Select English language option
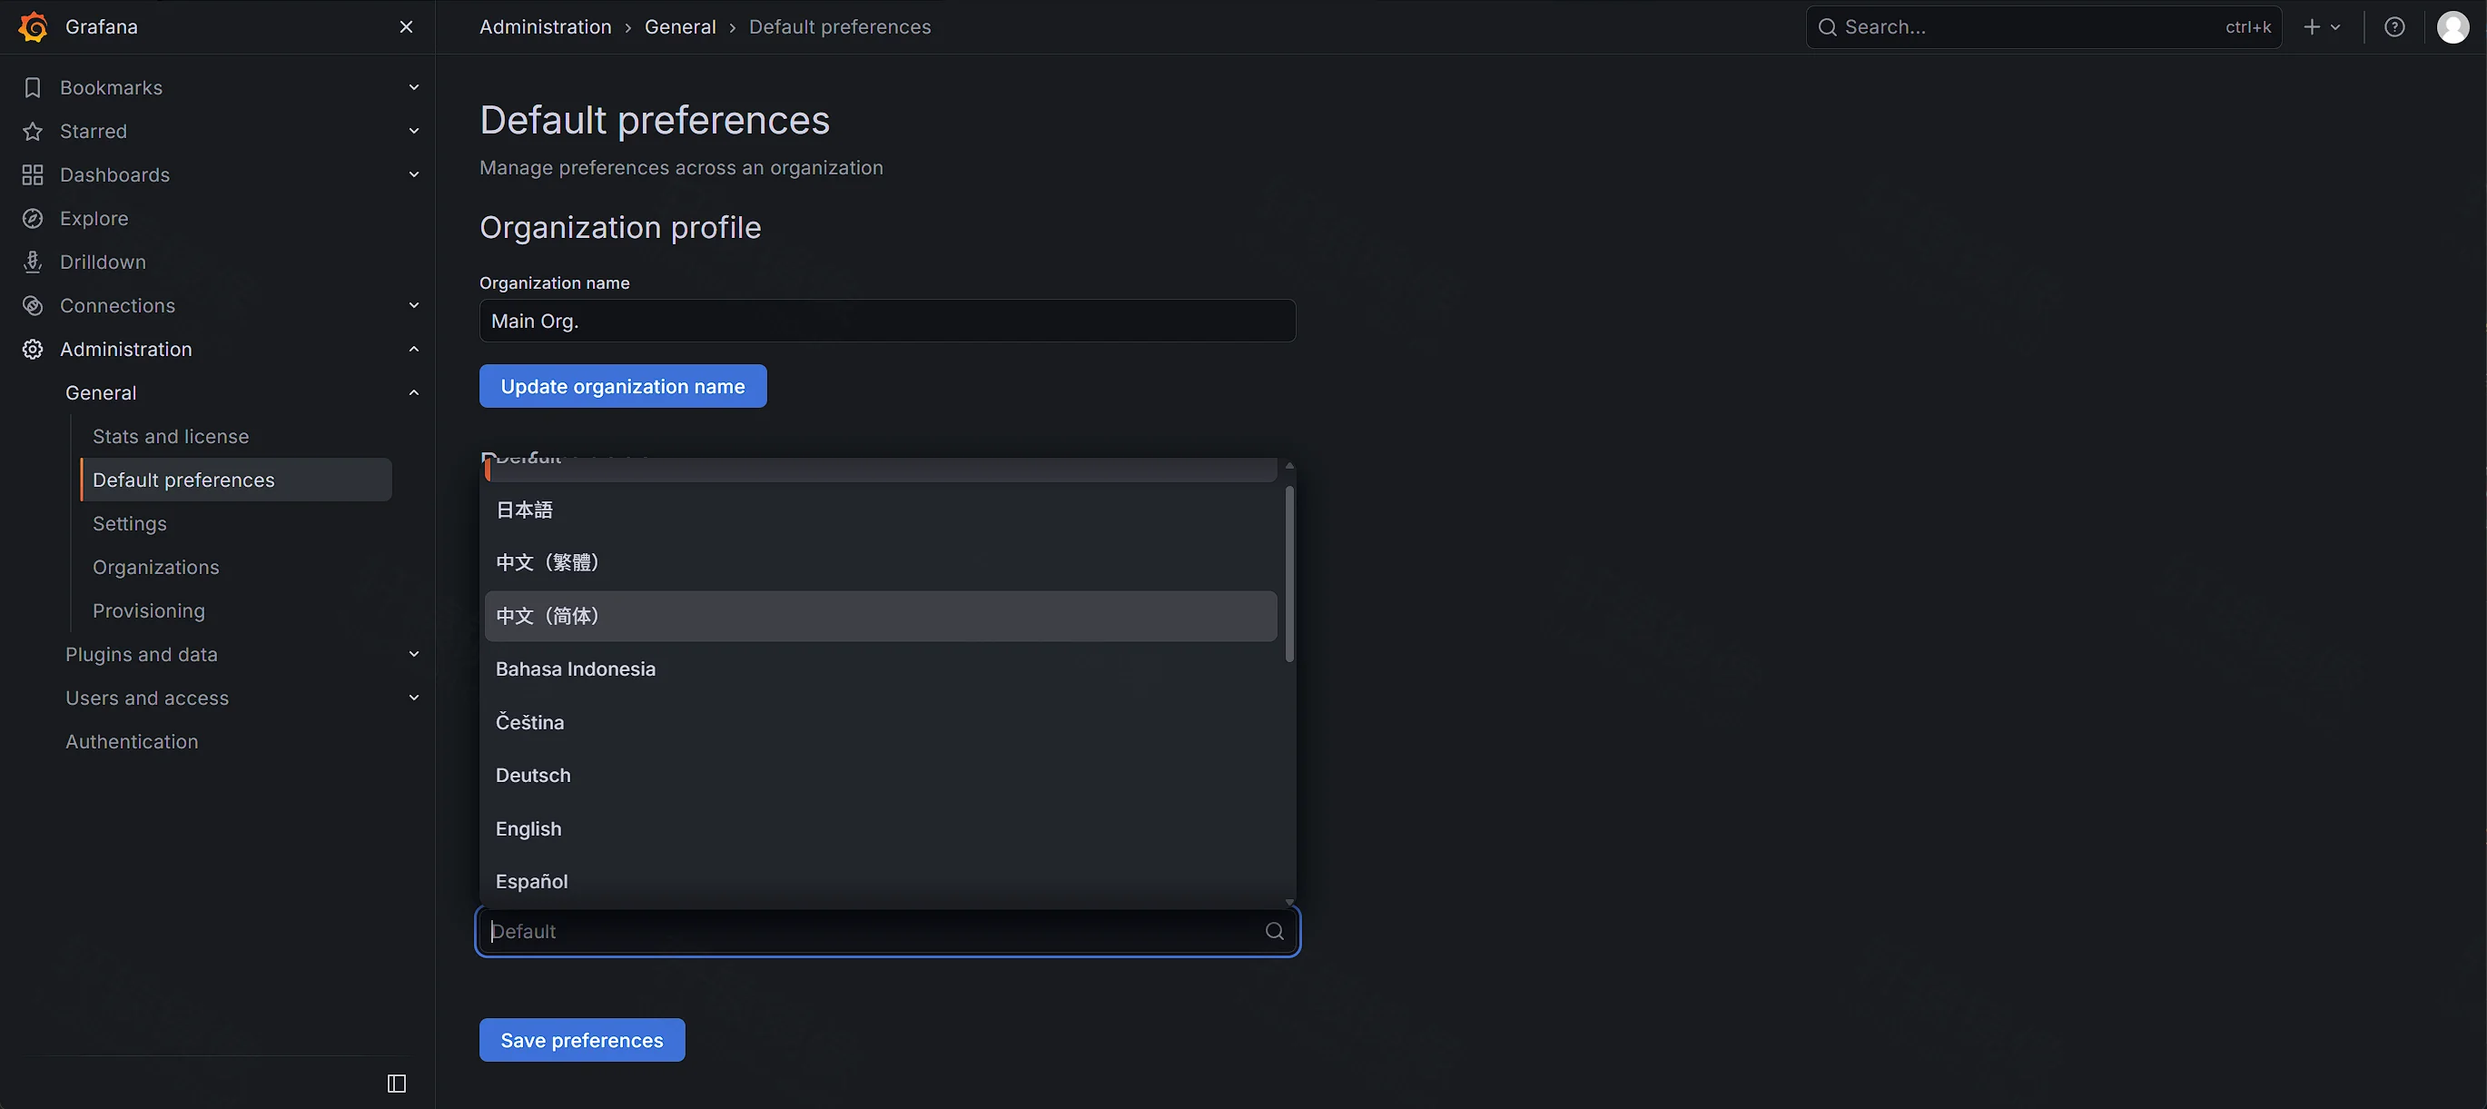The image size is (2487, 1109). tap(881, 829)
